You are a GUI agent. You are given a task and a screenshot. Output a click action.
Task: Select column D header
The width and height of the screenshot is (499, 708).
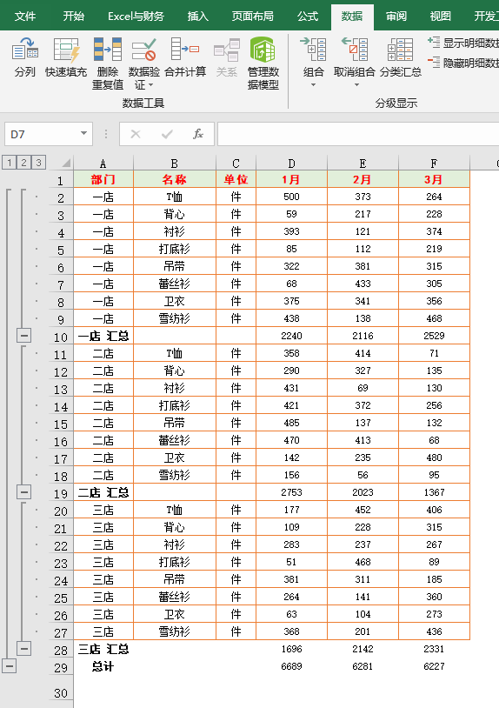point(291,163)
